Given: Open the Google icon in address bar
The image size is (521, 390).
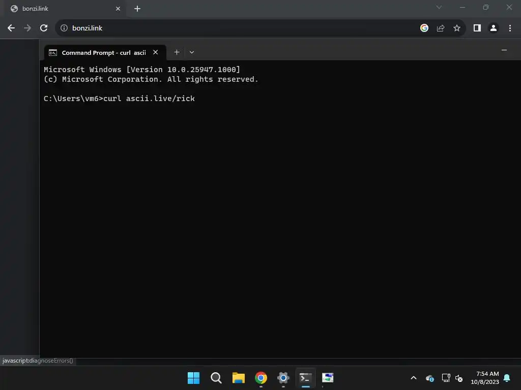Looking at the screenshot, I should click(424, 28).
